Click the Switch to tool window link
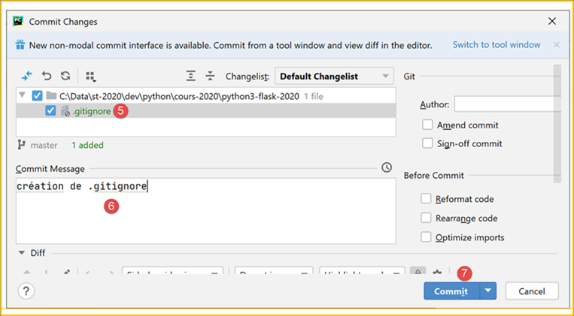Image resolution: width=574 pixels, height=316 pixels. (496, 45)
